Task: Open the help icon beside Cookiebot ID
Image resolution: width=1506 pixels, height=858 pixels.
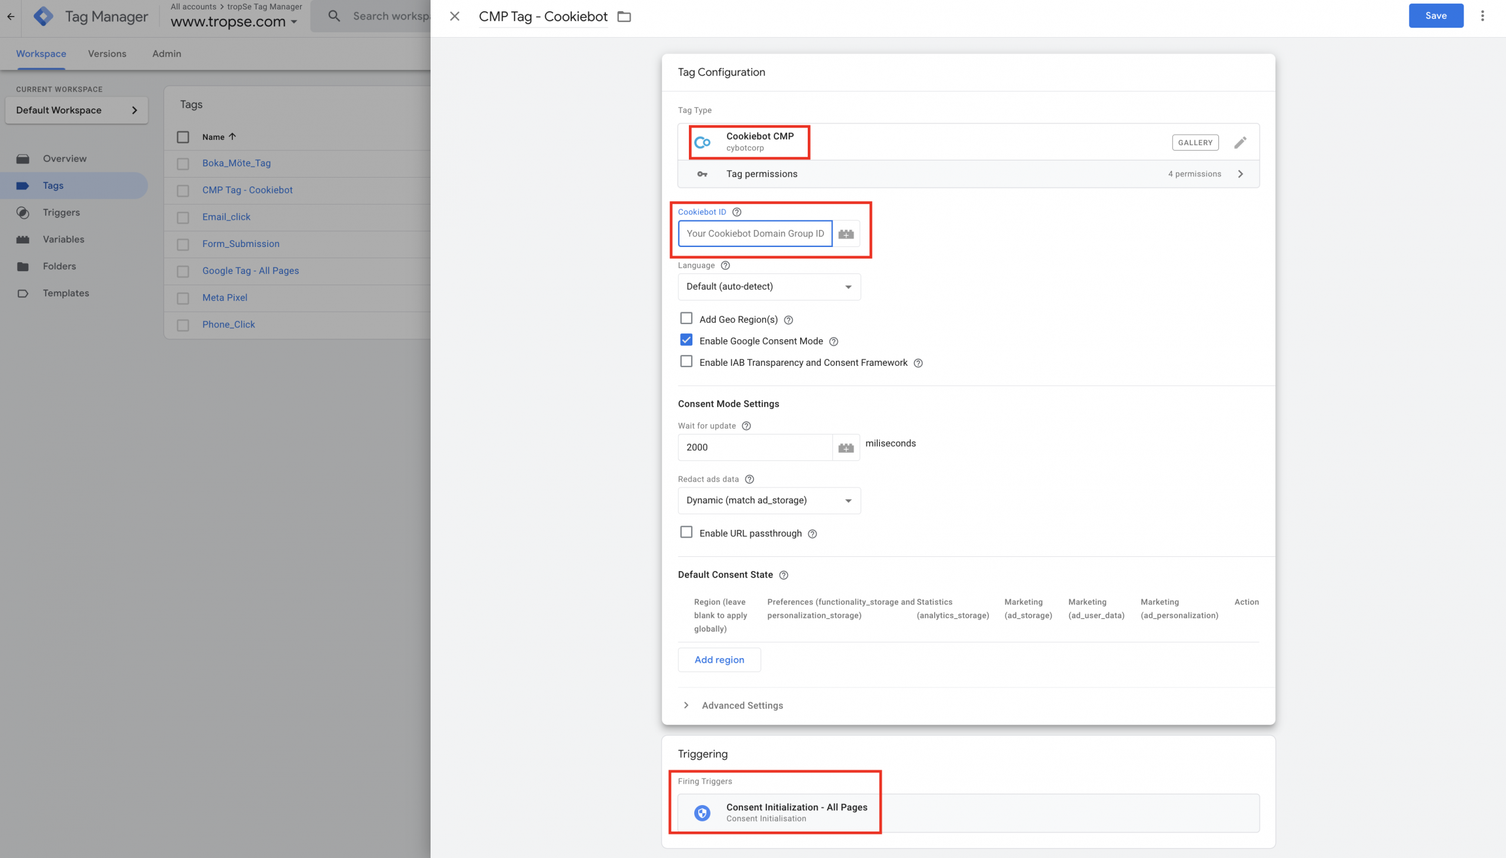Action: [x=737, y=212]
